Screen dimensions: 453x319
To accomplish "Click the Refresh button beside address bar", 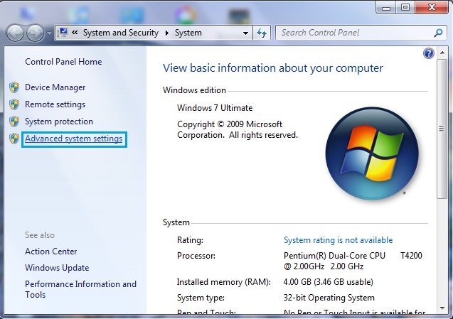I will pos(262,33).
